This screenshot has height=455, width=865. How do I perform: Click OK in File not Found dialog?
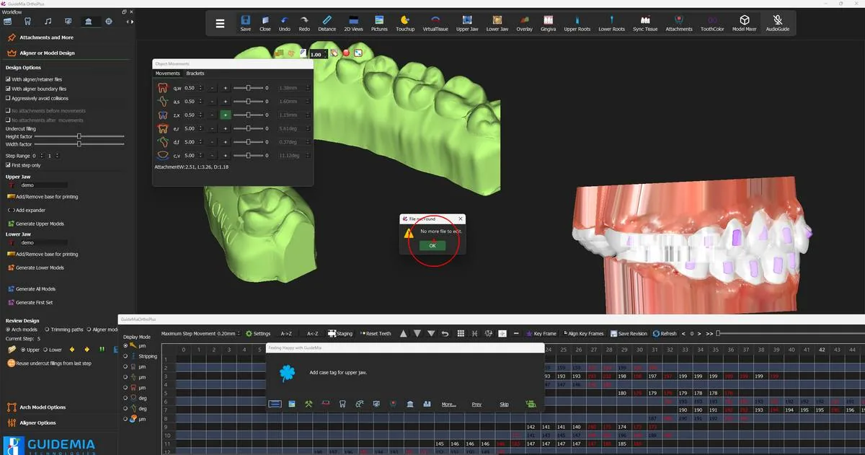click(x=432, y=246)
